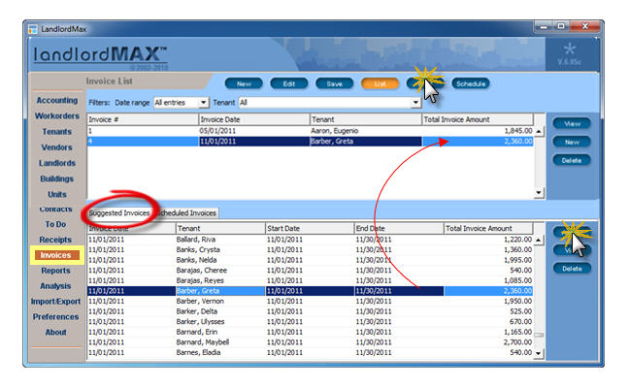Close the LandlordMax window
Screen dimensions: 629x388
tap(585, 27)
